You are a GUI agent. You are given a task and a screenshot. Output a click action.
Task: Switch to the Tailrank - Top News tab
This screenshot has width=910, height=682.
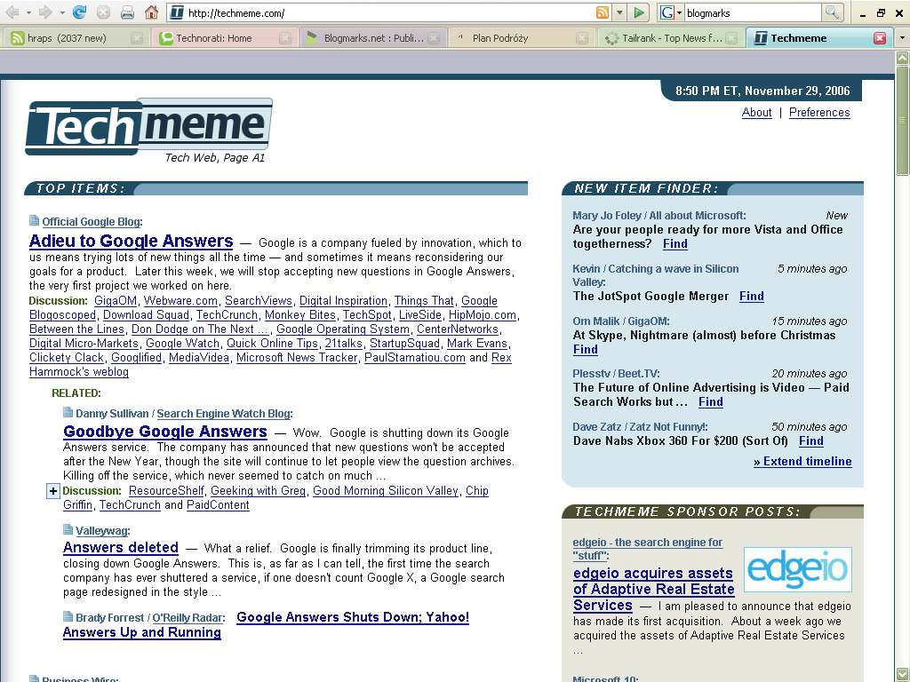(669, 38)
